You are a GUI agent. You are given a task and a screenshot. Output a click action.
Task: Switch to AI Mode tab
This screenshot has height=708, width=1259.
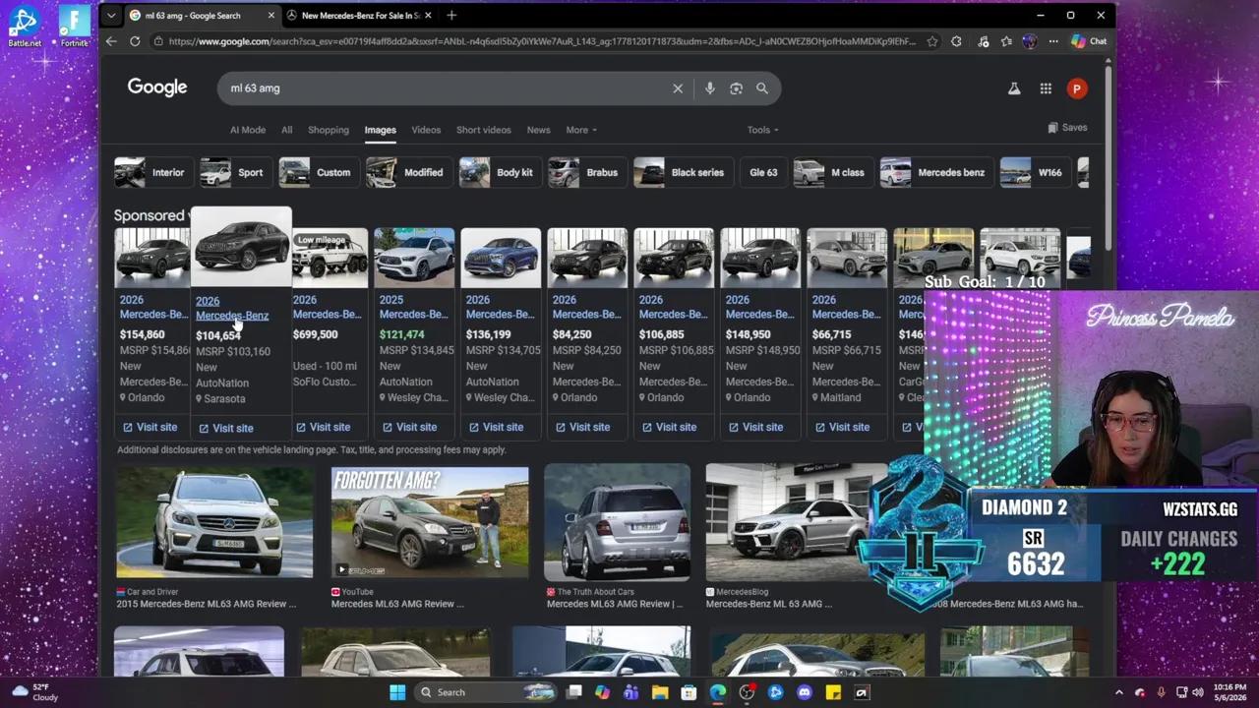248,130
